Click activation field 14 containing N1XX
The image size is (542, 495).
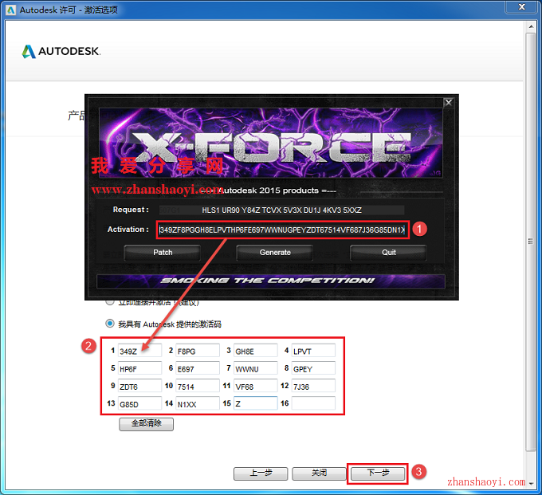pyautogui.click(x=198, y=403)
